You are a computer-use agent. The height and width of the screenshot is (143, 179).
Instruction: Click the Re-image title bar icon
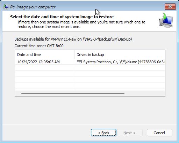pos(6,7)
